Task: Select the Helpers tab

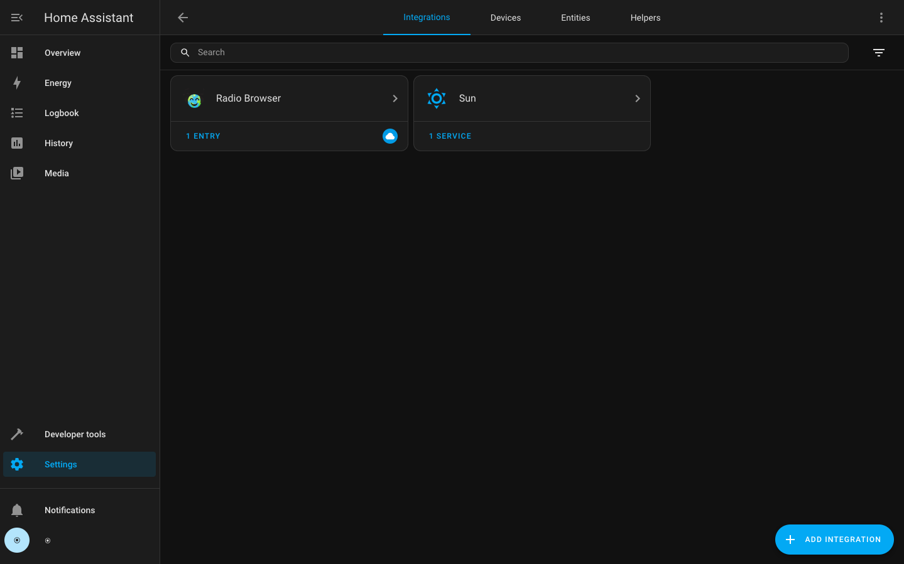Action: click(x=645, y=18)
